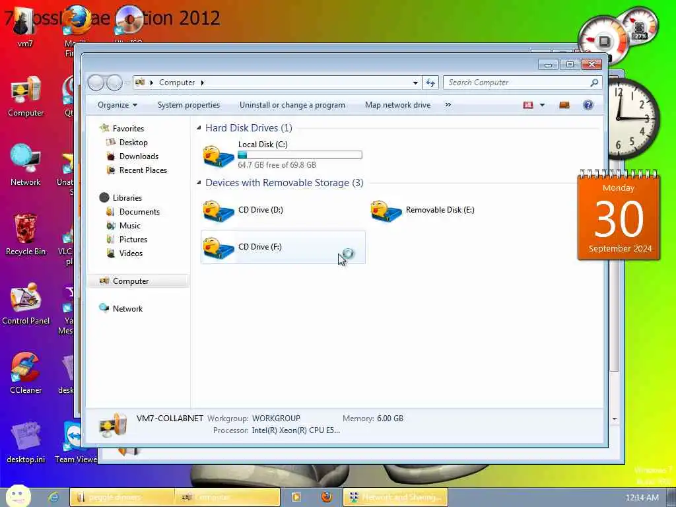Launch CCleaner from the desktop
The width and height of the screenshot is (676, 507).
click(26, 374)
